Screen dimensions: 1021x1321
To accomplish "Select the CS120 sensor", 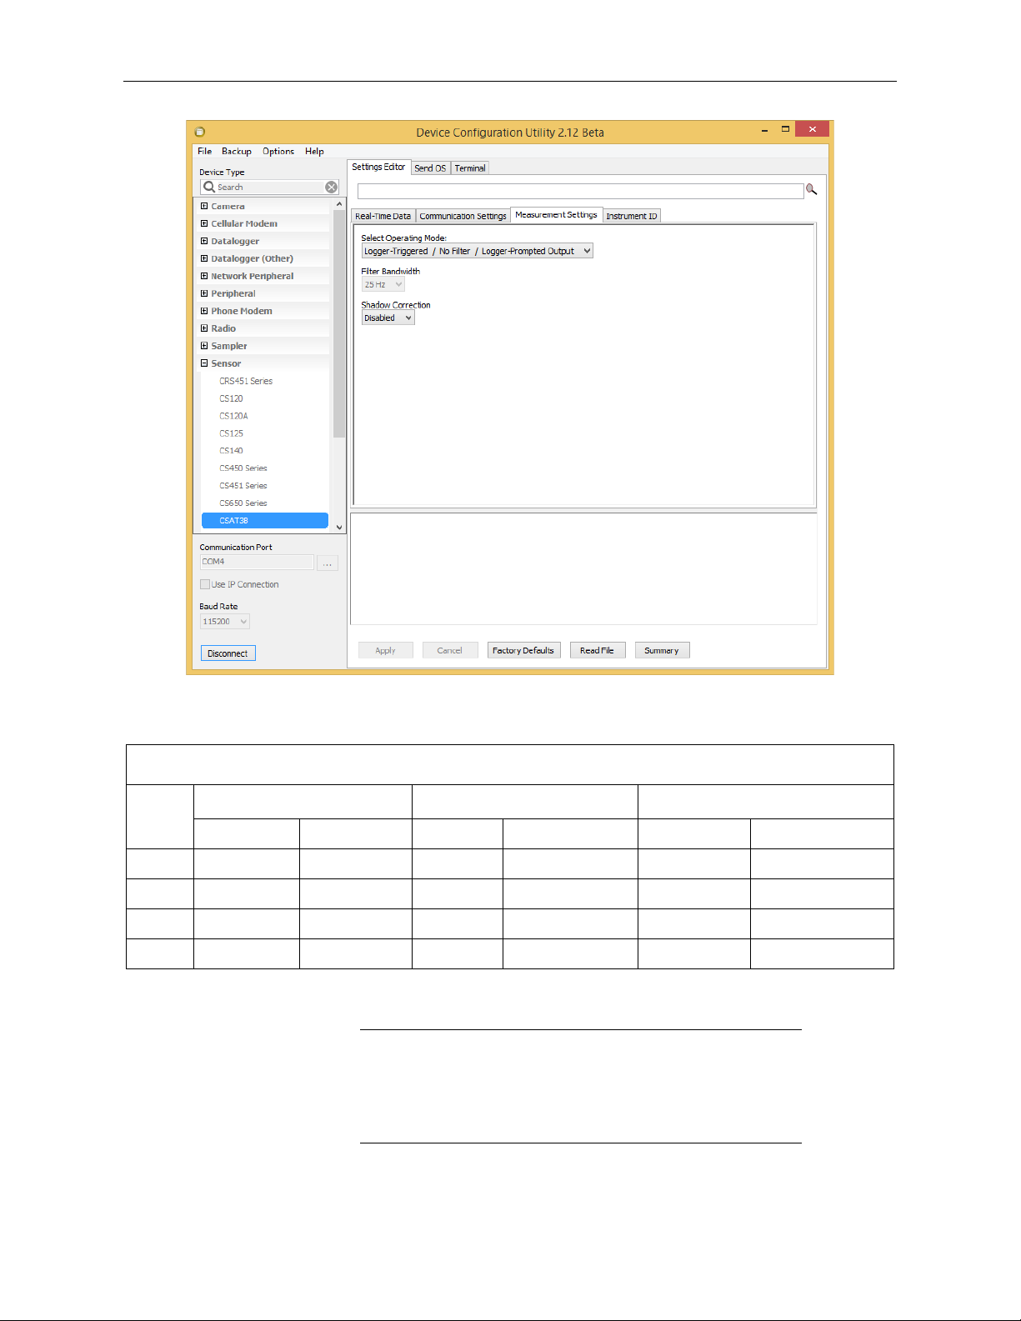I will [x=231, y=398].
